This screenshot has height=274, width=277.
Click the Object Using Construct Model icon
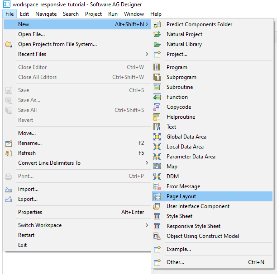tap(157, 236)
